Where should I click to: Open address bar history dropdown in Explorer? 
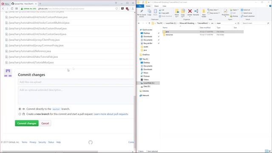(x=235, y=23)
